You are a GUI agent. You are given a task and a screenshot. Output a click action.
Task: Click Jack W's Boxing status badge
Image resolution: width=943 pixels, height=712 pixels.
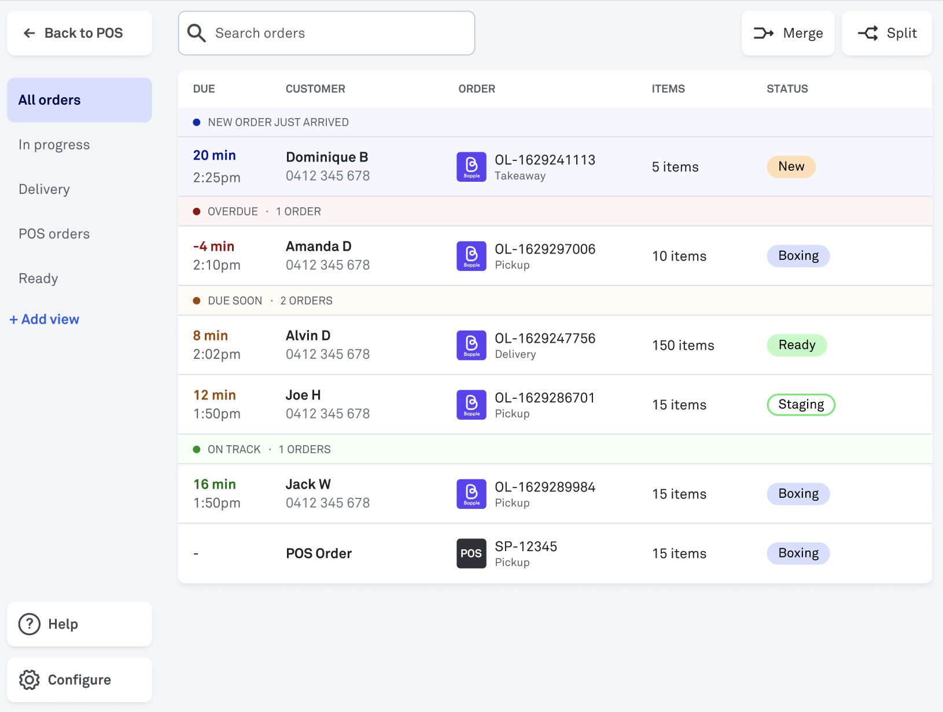tap(798, 494)
